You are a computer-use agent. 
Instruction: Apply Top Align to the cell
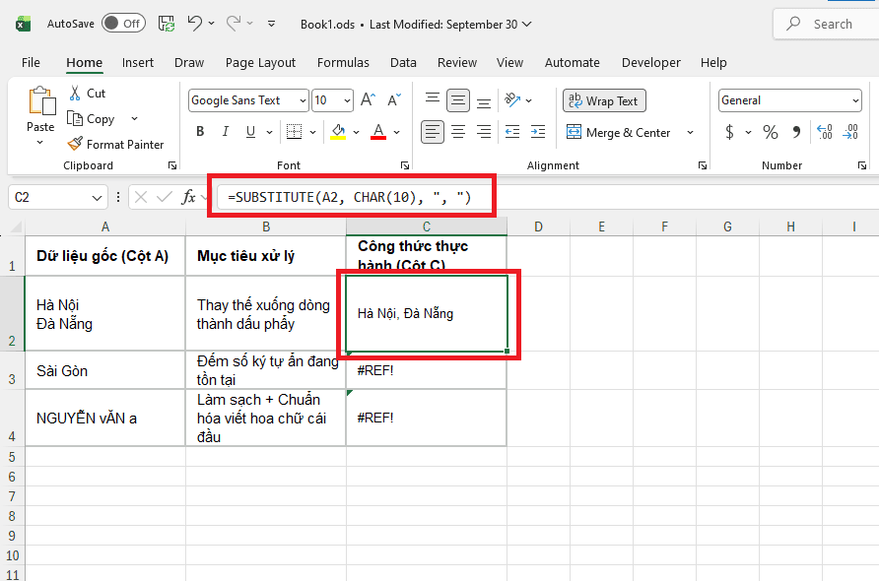(433, 99)
